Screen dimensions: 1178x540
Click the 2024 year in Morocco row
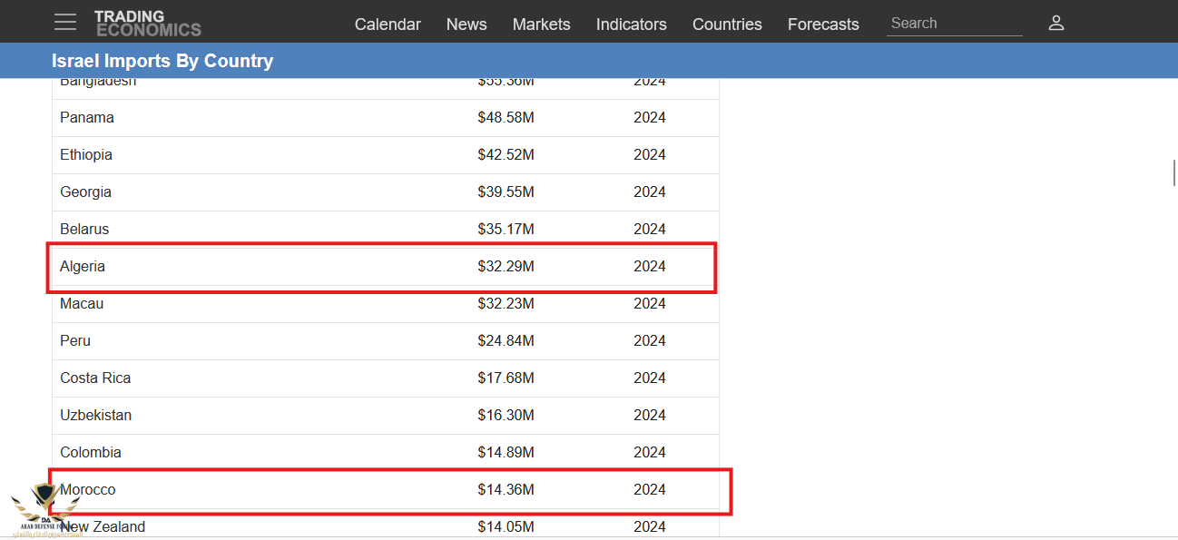point(650,490)
